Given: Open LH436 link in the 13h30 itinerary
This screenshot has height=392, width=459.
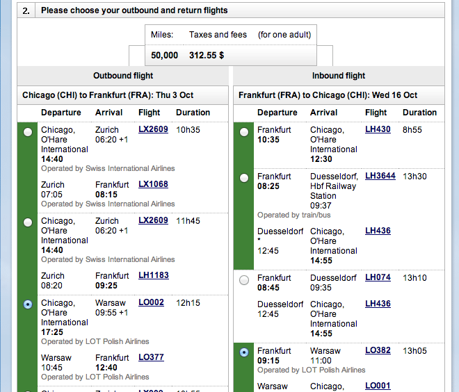Looking at the screenshot, I should click(x=378, y=231).
